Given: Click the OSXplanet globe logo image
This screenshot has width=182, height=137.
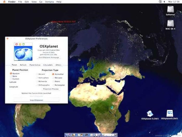Looking at the screenshot, I should coord(23,51).
